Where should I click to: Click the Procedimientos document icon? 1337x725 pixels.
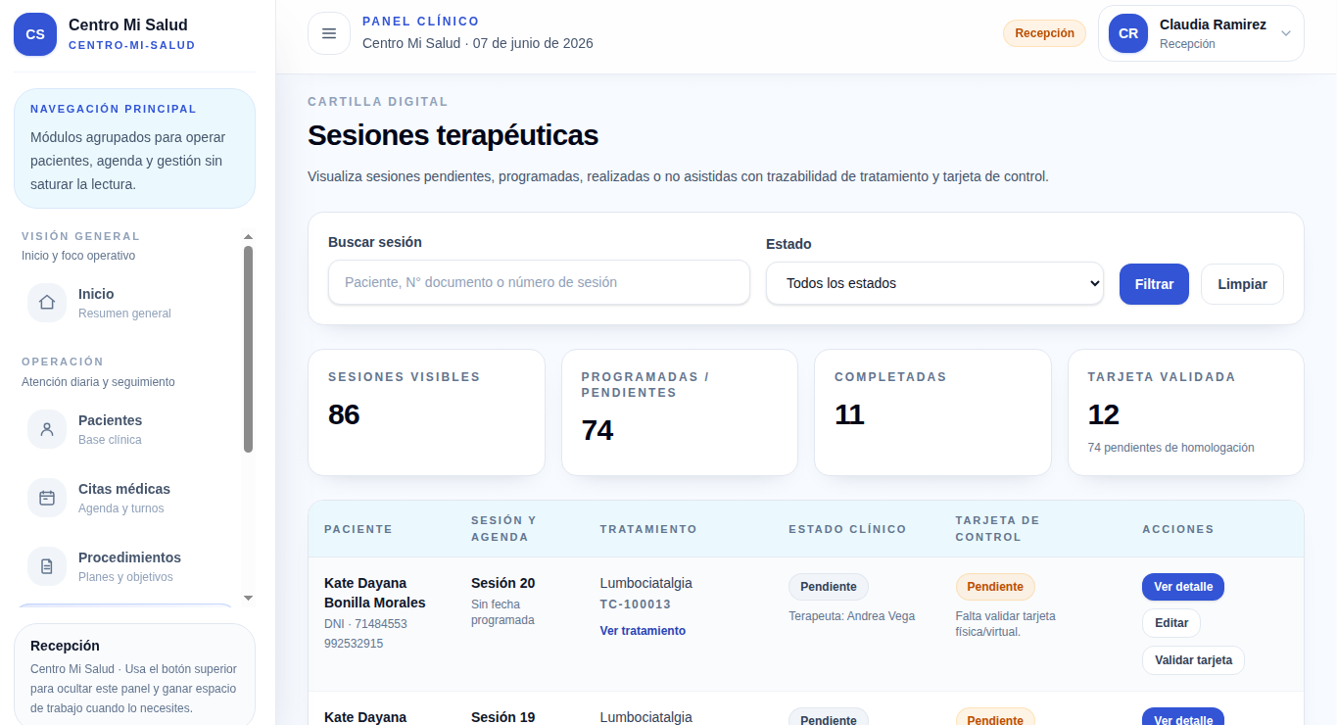click(47, 566)
